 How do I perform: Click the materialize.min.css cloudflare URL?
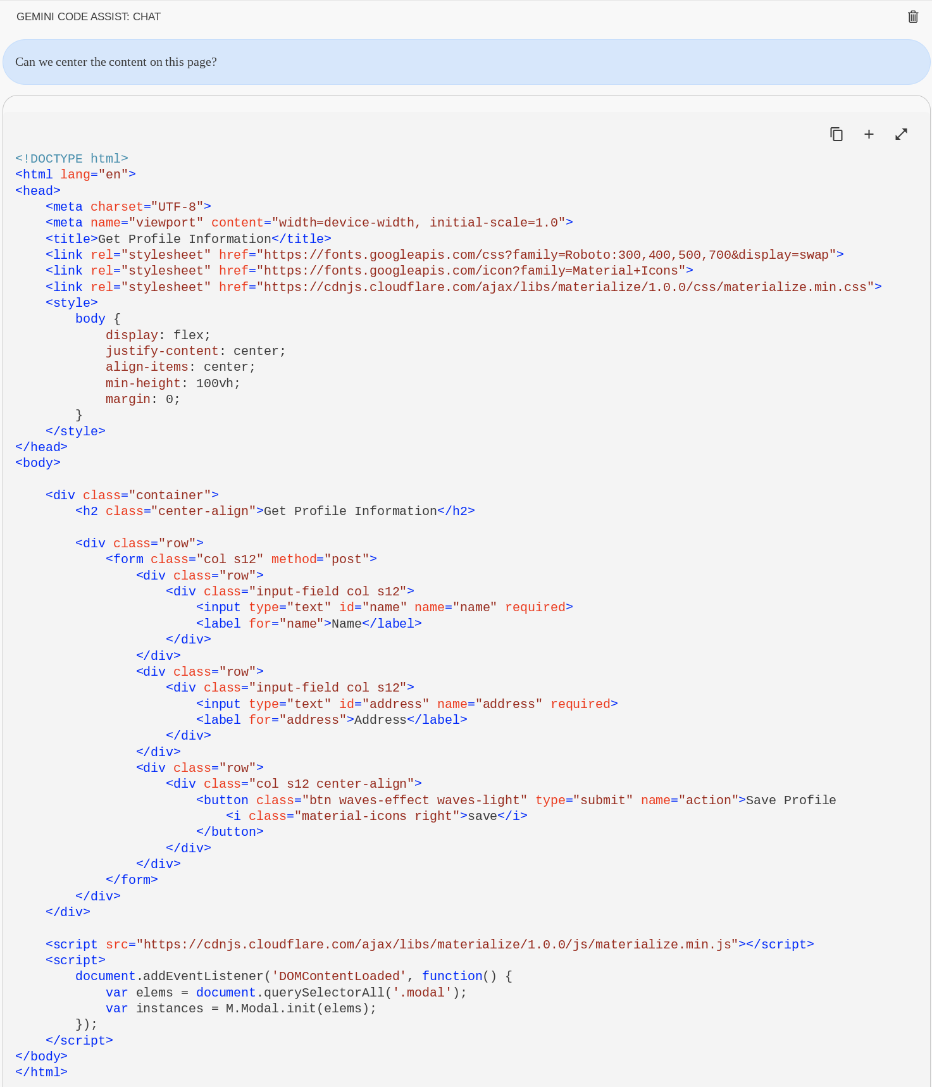565,287
